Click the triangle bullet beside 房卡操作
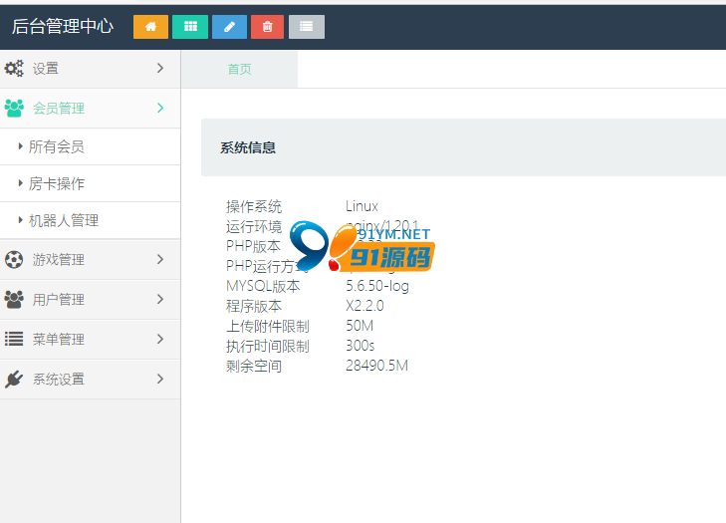 (x=20, y=183)
